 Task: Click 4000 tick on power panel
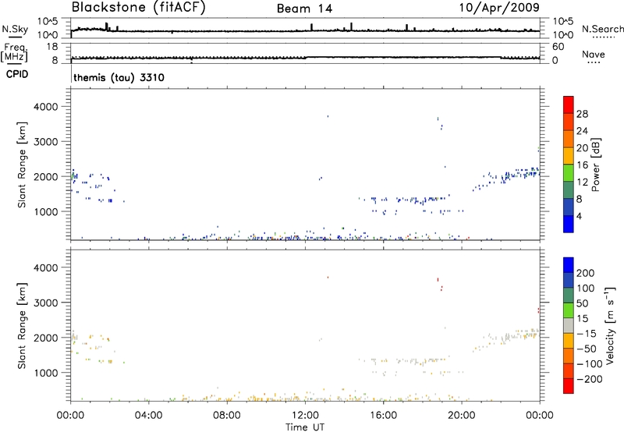click(46, 107)
